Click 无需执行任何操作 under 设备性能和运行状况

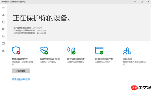[x=48, y=62]
